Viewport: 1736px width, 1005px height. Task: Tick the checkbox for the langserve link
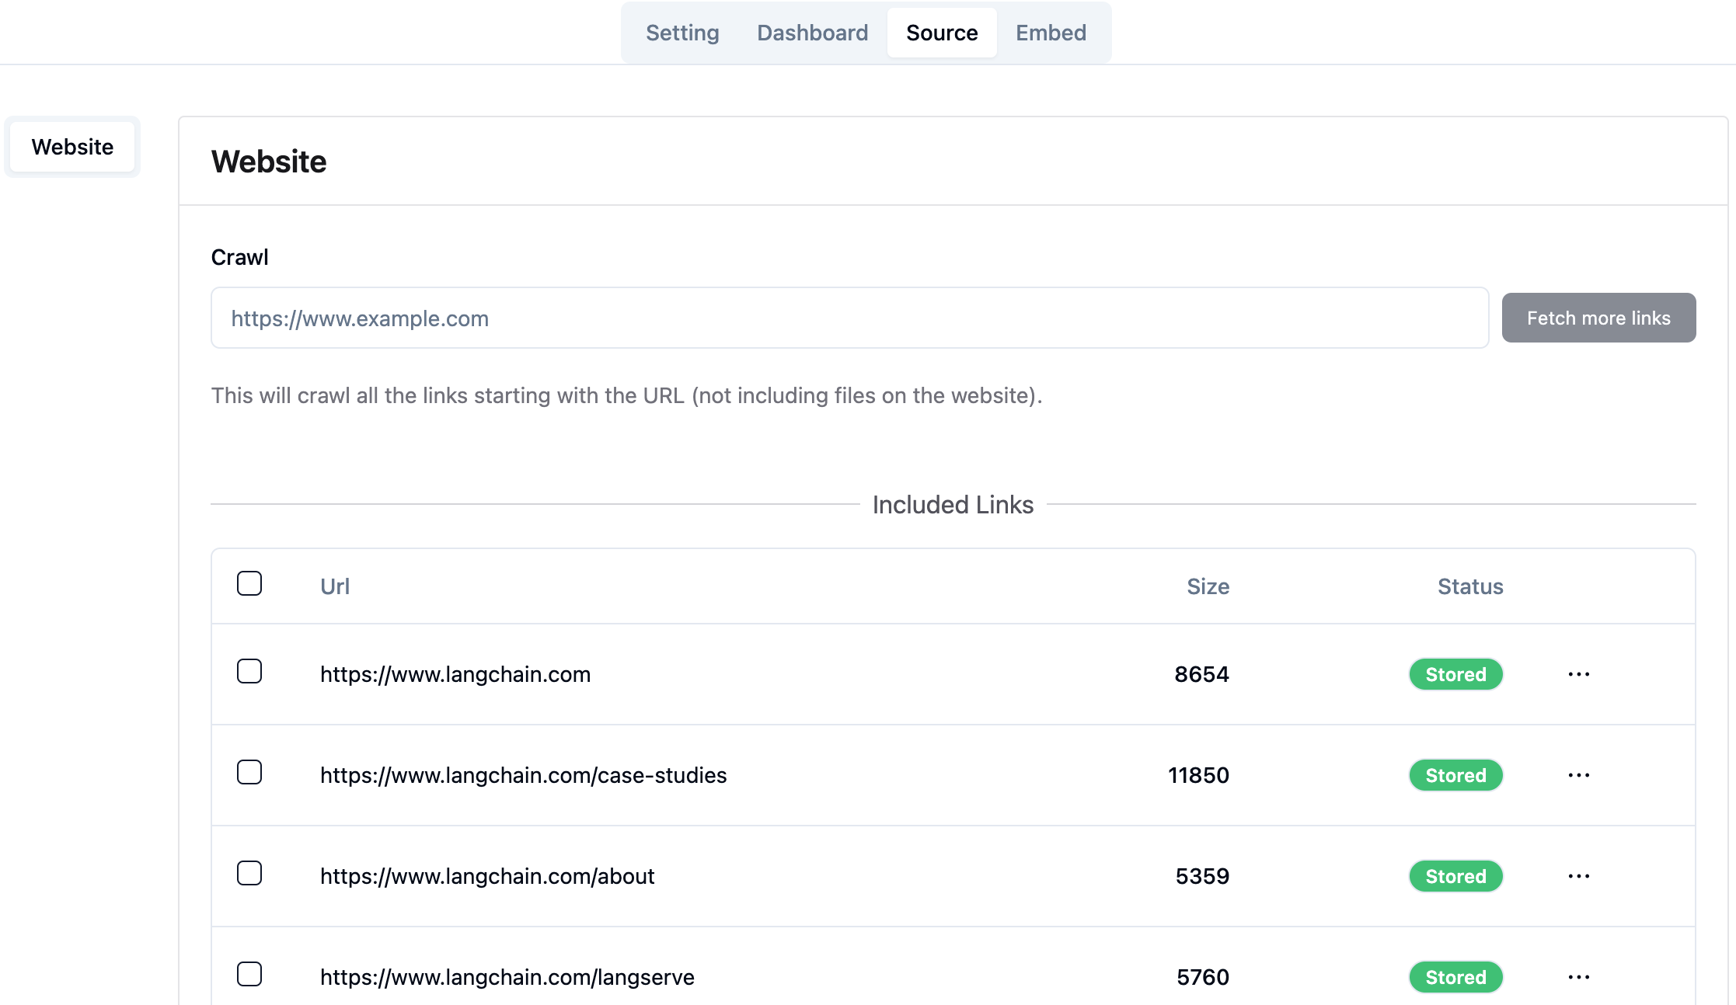pos(249,974)
